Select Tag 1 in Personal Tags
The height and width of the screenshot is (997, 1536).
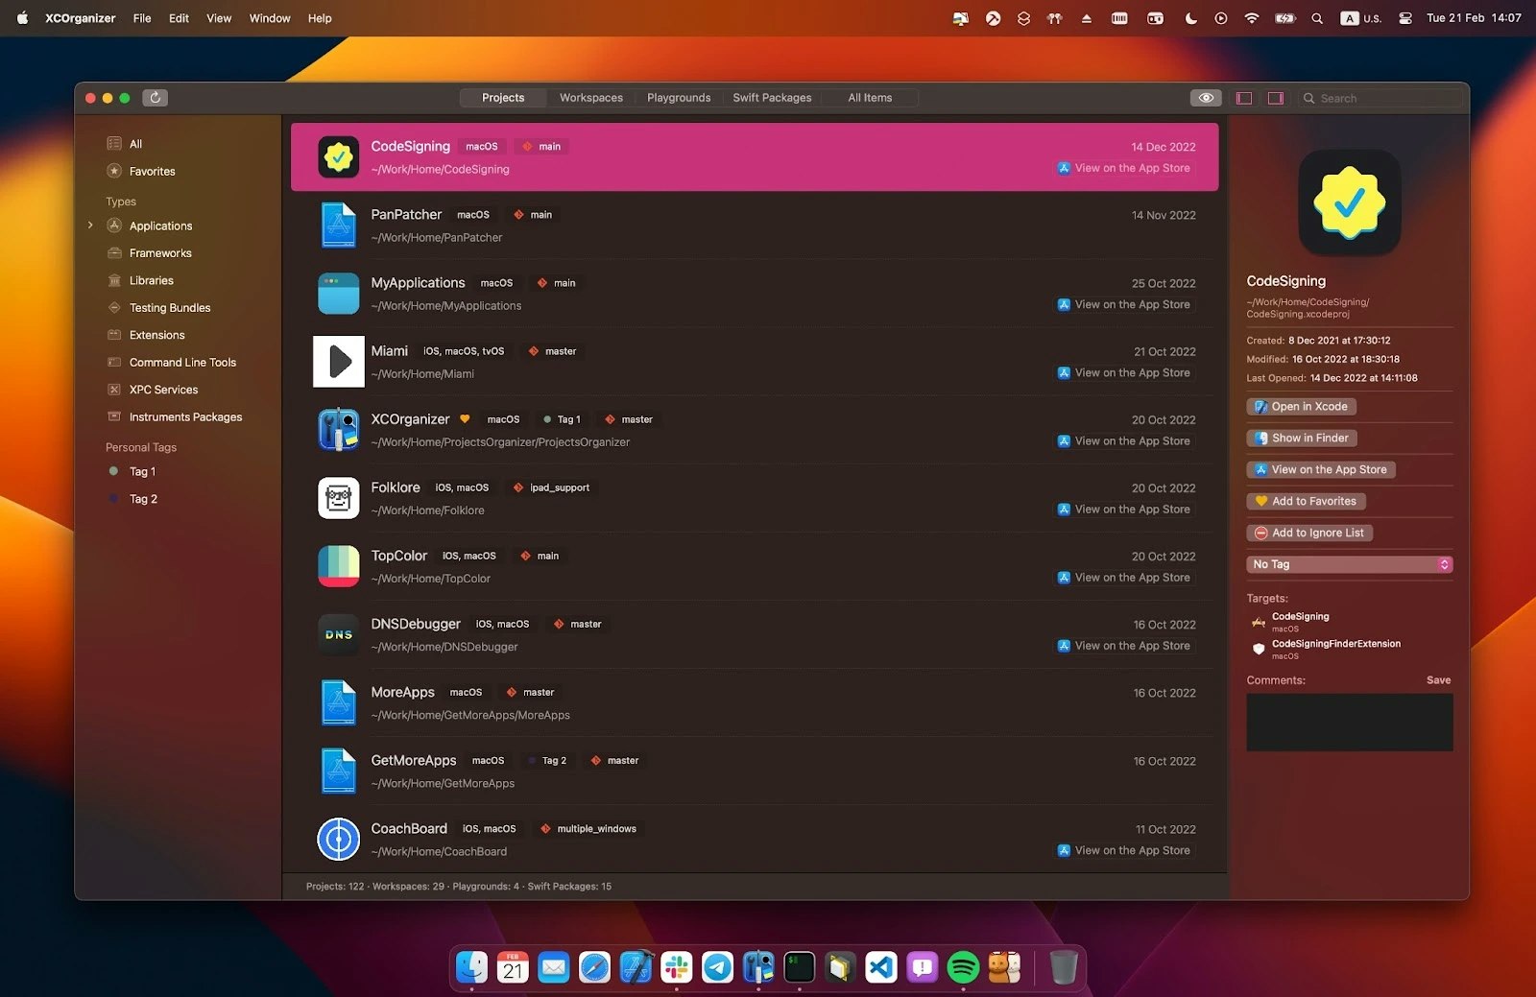pos(142,472)
